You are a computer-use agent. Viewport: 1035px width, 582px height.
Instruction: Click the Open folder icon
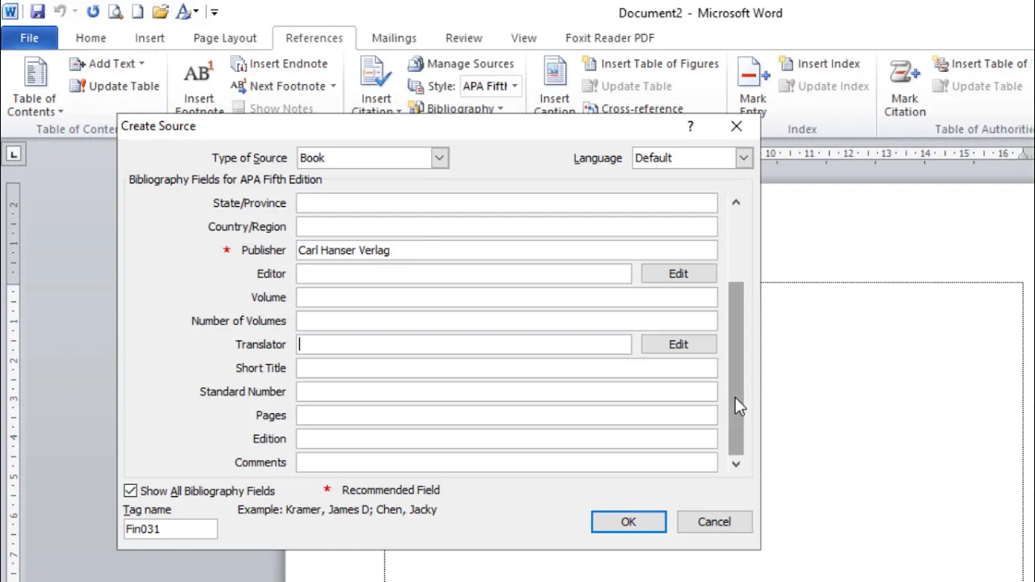point(160,12)
